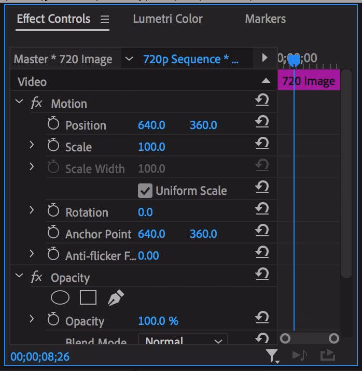362x371 pixels.
Task: Click the filter properties funnel icon
Action: coord(272,355)
